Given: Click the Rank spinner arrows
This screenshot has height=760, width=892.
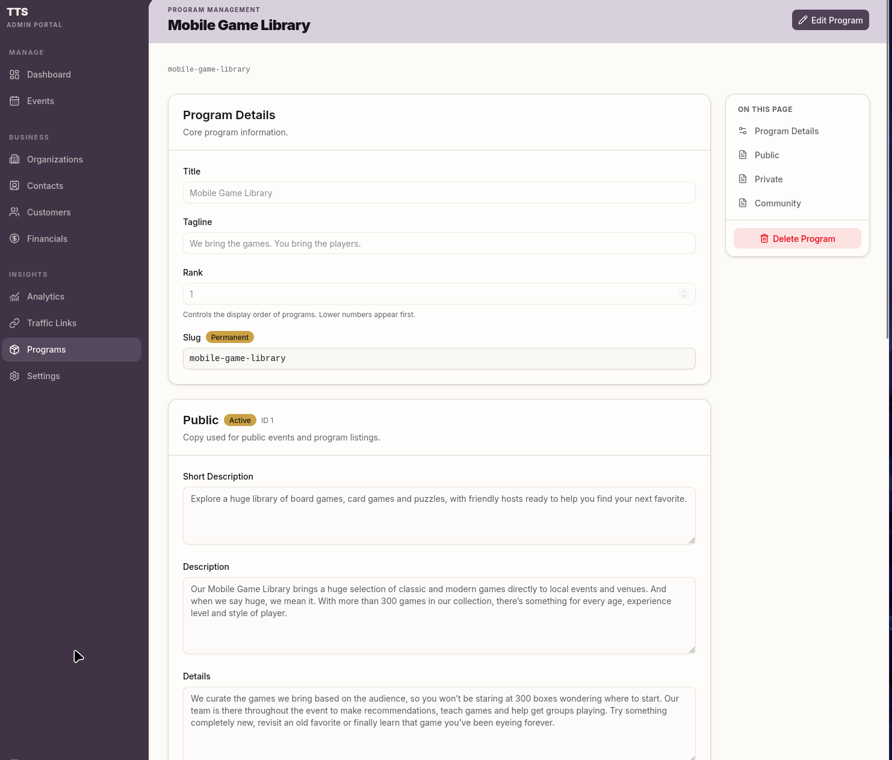Looking at the screenshot, I should [683, 294].
